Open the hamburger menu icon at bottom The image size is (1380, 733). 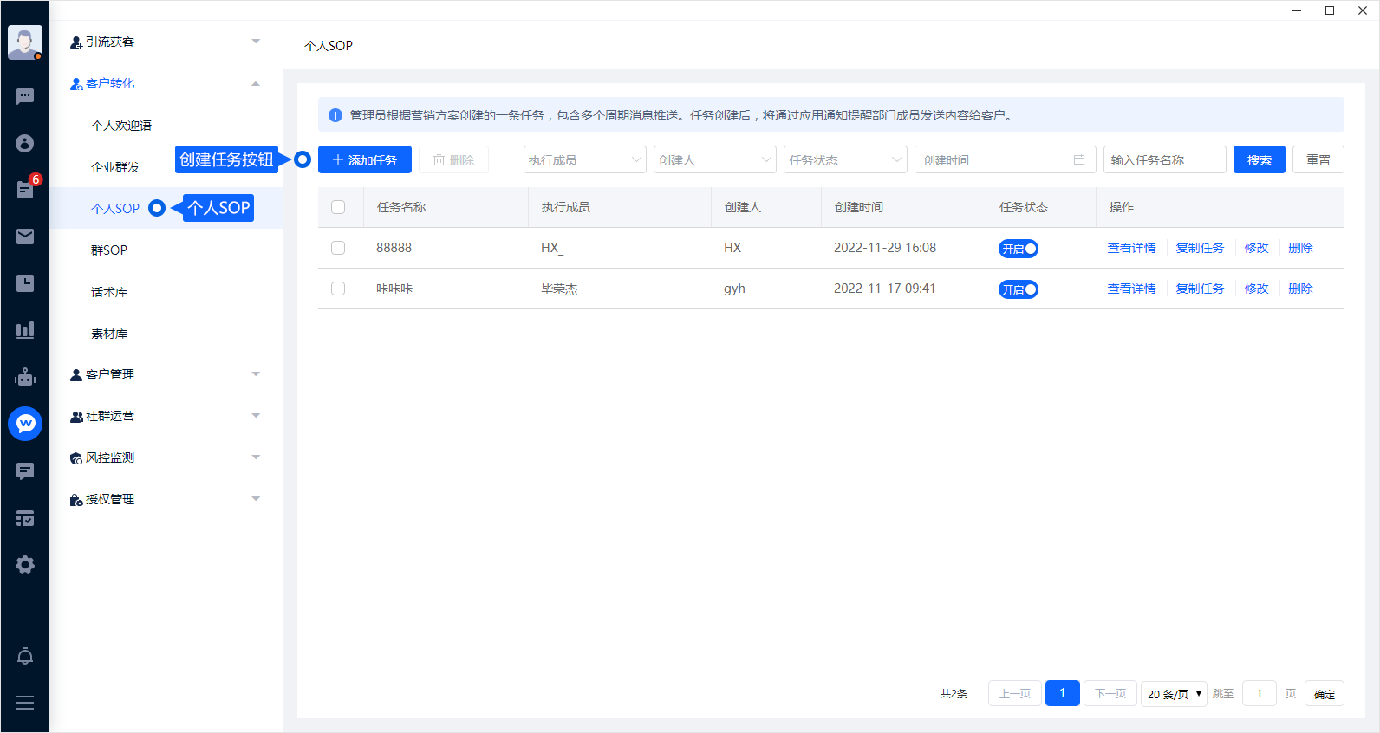(x=25, y=703)
